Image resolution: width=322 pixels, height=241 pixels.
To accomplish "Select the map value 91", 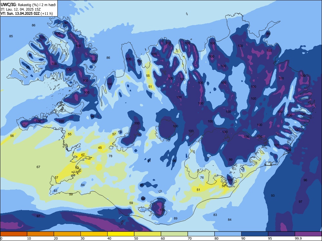I will pyautogui.click(x=149, y=161).
